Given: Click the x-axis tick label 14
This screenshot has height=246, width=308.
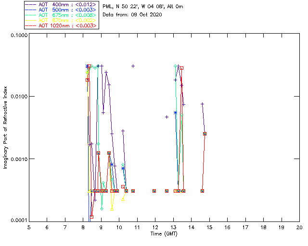Looking at the screenshot, I should (192, 227).
